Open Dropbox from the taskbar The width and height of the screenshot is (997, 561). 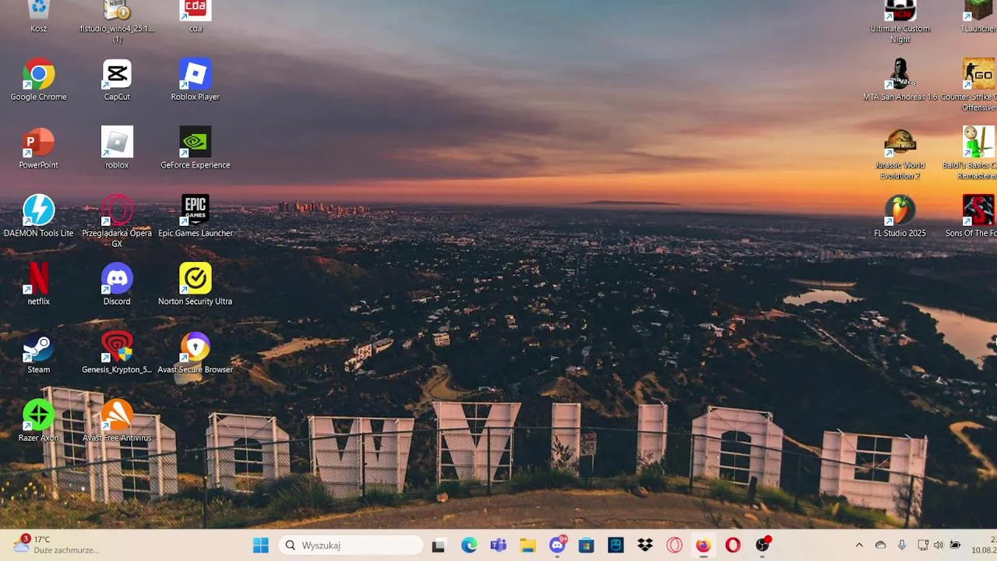(x=645, y=545)
